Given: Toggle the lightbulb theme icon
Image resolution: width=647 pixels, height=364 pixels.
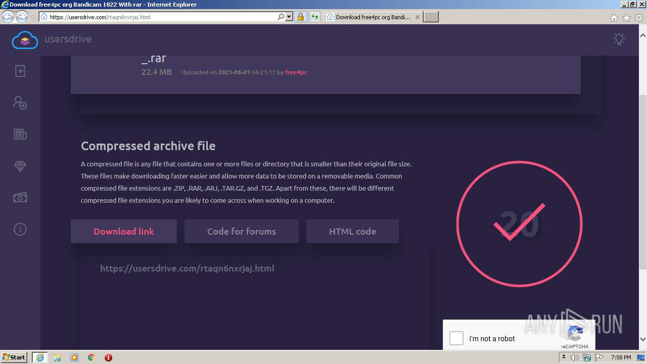Looking at the screenshot, I should pos(619,39).
